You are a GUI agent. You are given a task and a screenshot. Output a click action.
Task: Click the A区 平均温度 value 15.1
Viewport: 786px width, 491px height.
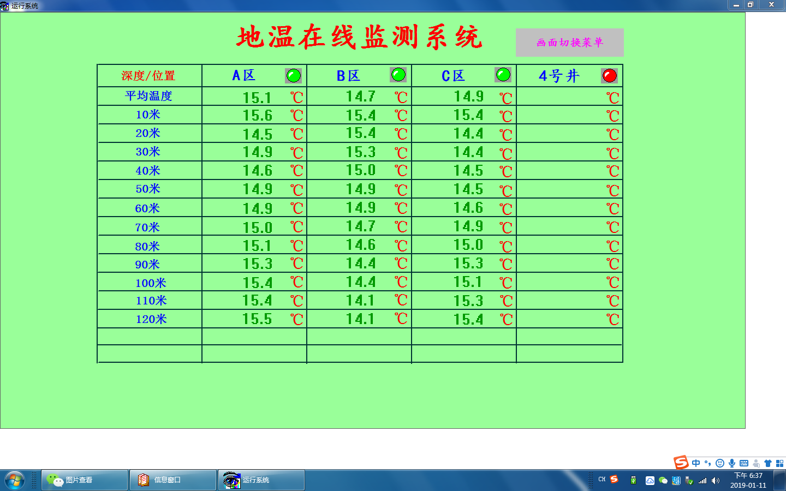point(257,98)
